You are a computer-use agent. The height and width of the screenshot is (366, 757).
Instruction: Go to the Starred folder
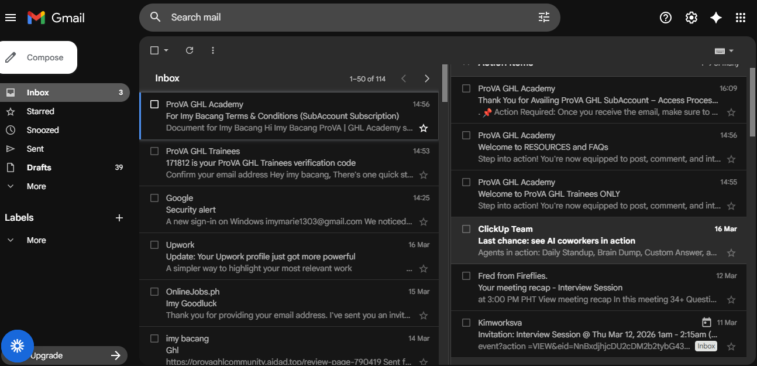point(40,111)
